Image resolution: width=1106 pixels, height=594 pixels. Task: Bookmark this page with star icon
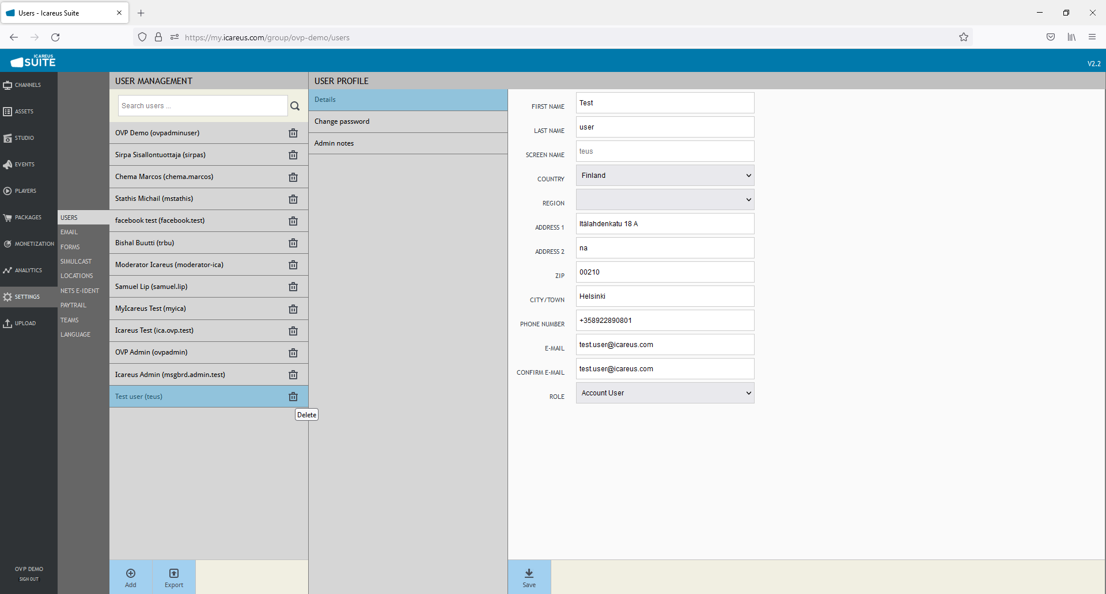click(x=964, y=37)
